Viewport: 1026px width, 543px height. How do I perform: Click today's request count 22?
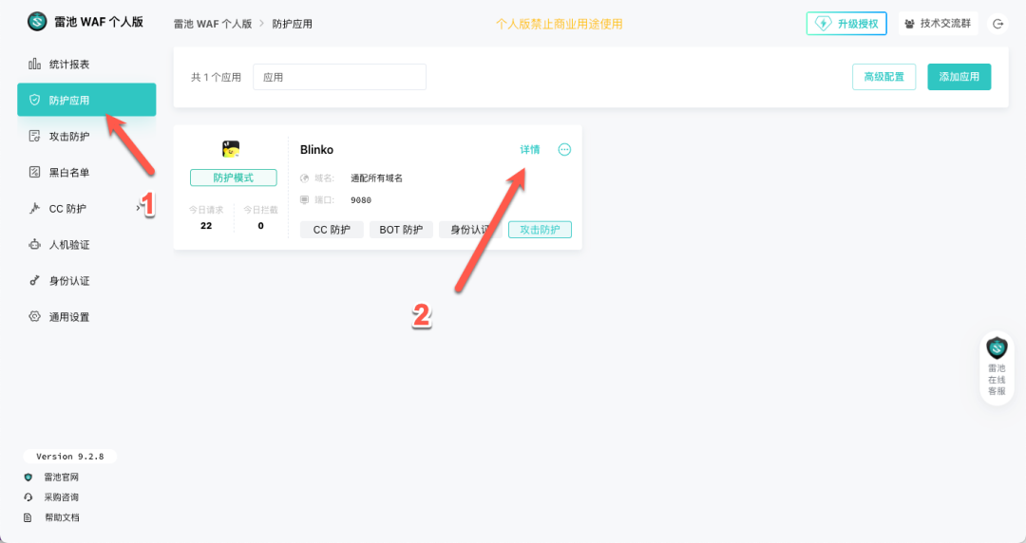[206, 226]
